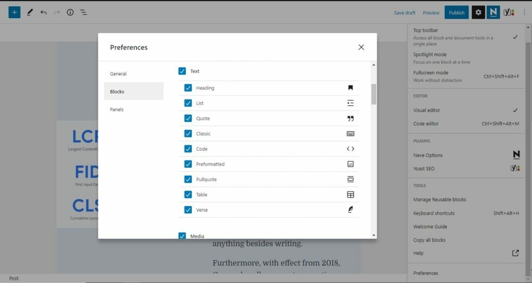This screenshot has height=283, width=532.
Task: Toggle the settings gear icon
Action: (478, 12)
